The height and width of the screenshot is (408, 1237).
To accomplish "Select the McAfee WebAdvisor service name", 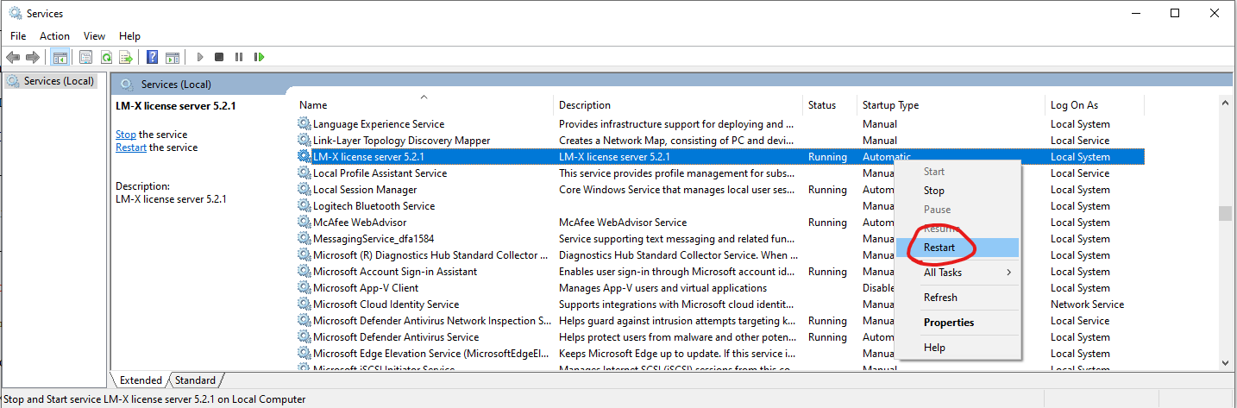I will [x=360, y=223].
